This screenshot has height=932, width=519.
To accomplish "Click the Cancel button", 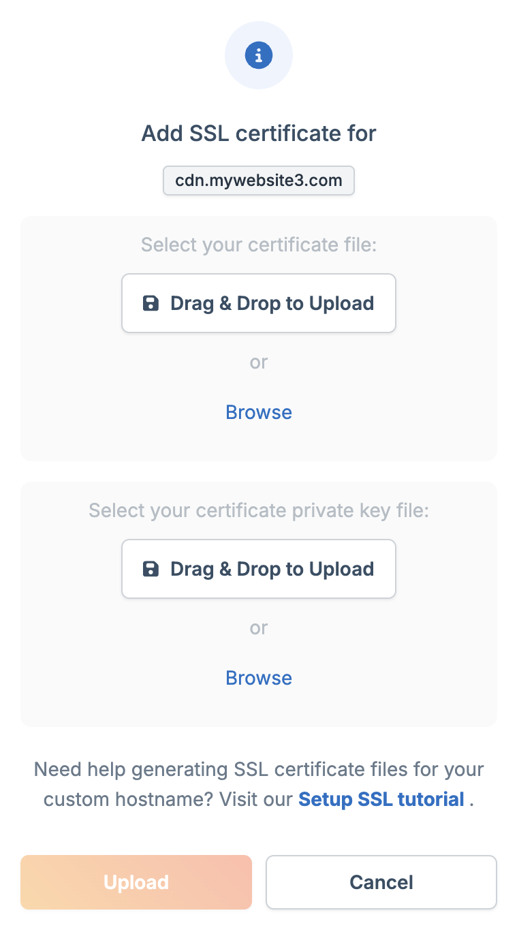I will (381, 882).
